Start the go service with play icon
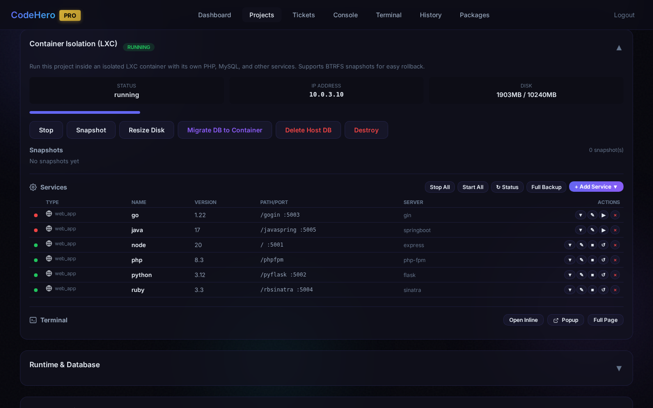Screen dimensions: 653x408 coord(604,215)
